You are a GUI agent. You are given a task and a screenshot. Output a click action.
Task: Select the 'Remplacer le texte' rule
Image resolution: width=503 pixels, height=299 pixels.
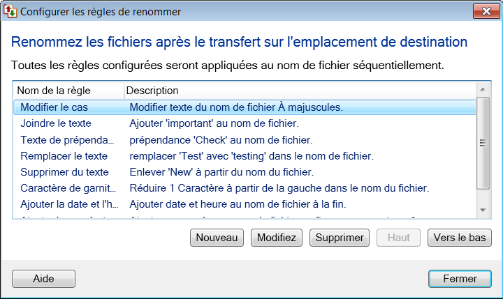click(64, 156)
